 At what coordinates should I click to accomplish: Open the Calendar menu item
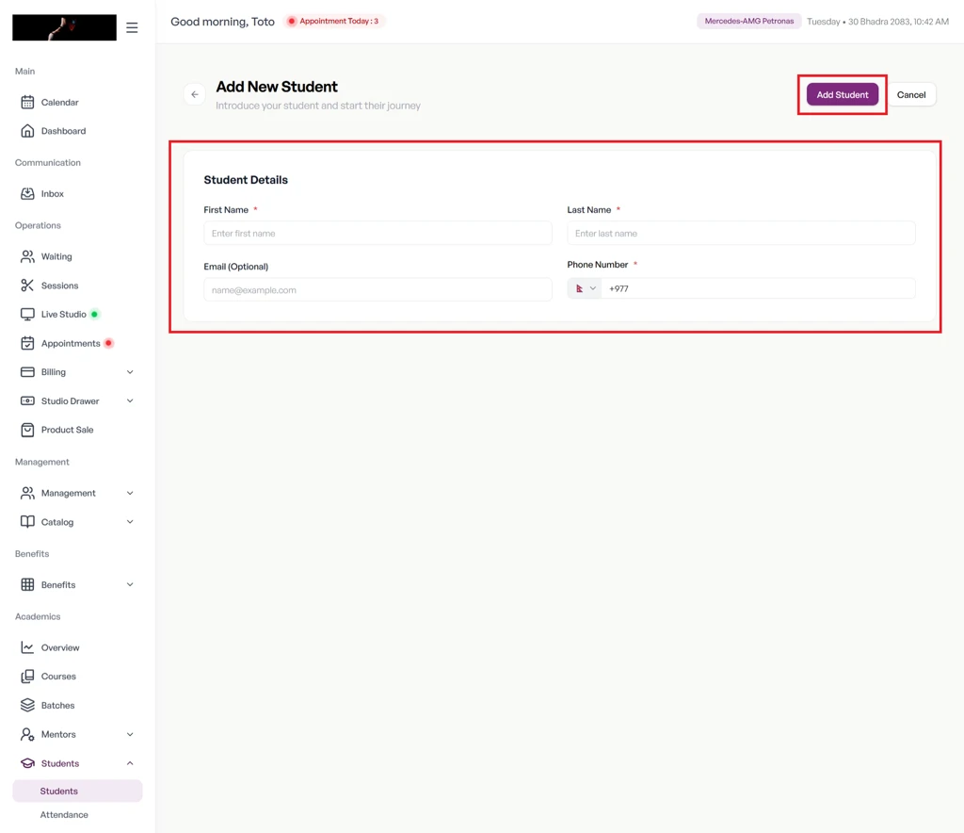(x=59, y=102)
